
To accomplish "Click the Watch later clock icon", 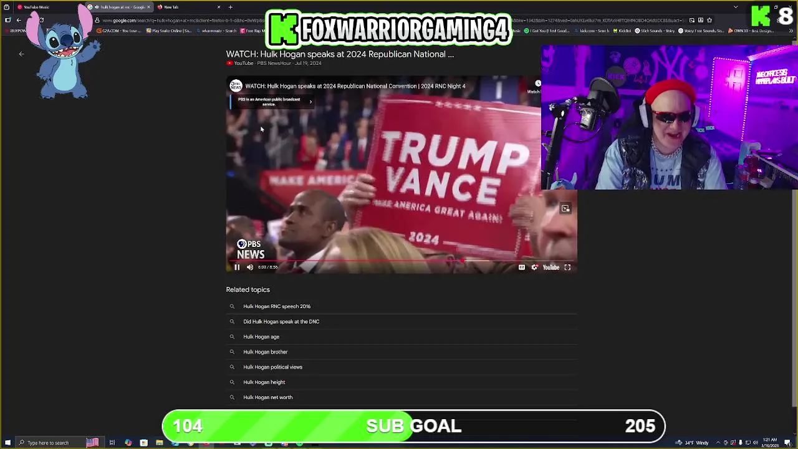I will coord(537,84).
